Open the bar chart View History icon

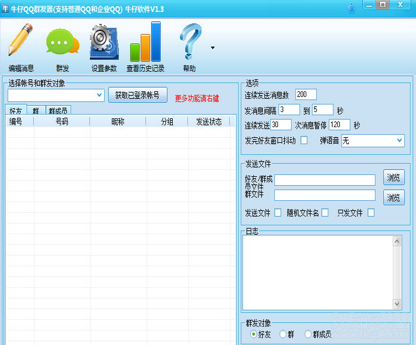(146, 42)
